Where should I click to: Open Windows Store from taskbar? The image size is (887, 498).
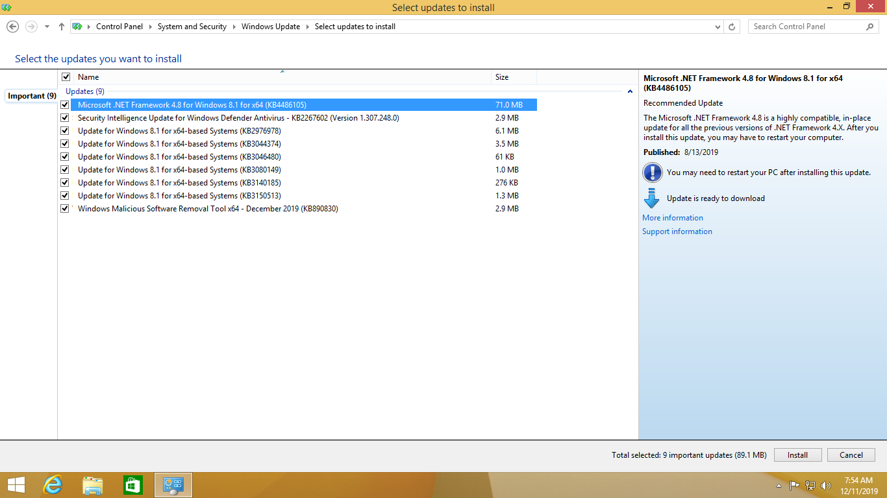click(x=133, y=485)
